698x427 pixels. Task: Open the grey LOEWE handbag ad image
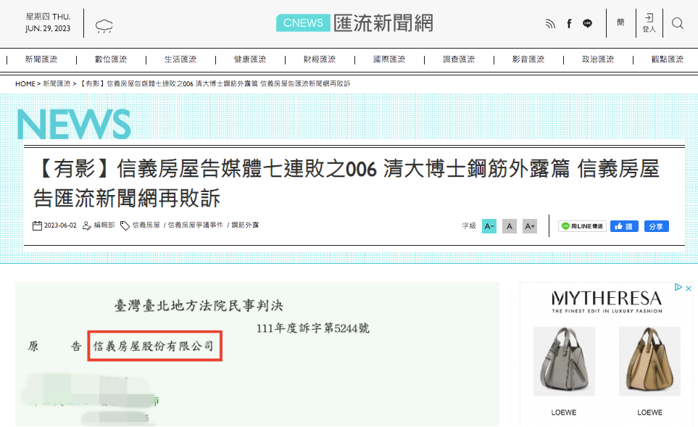click(564, 361)
